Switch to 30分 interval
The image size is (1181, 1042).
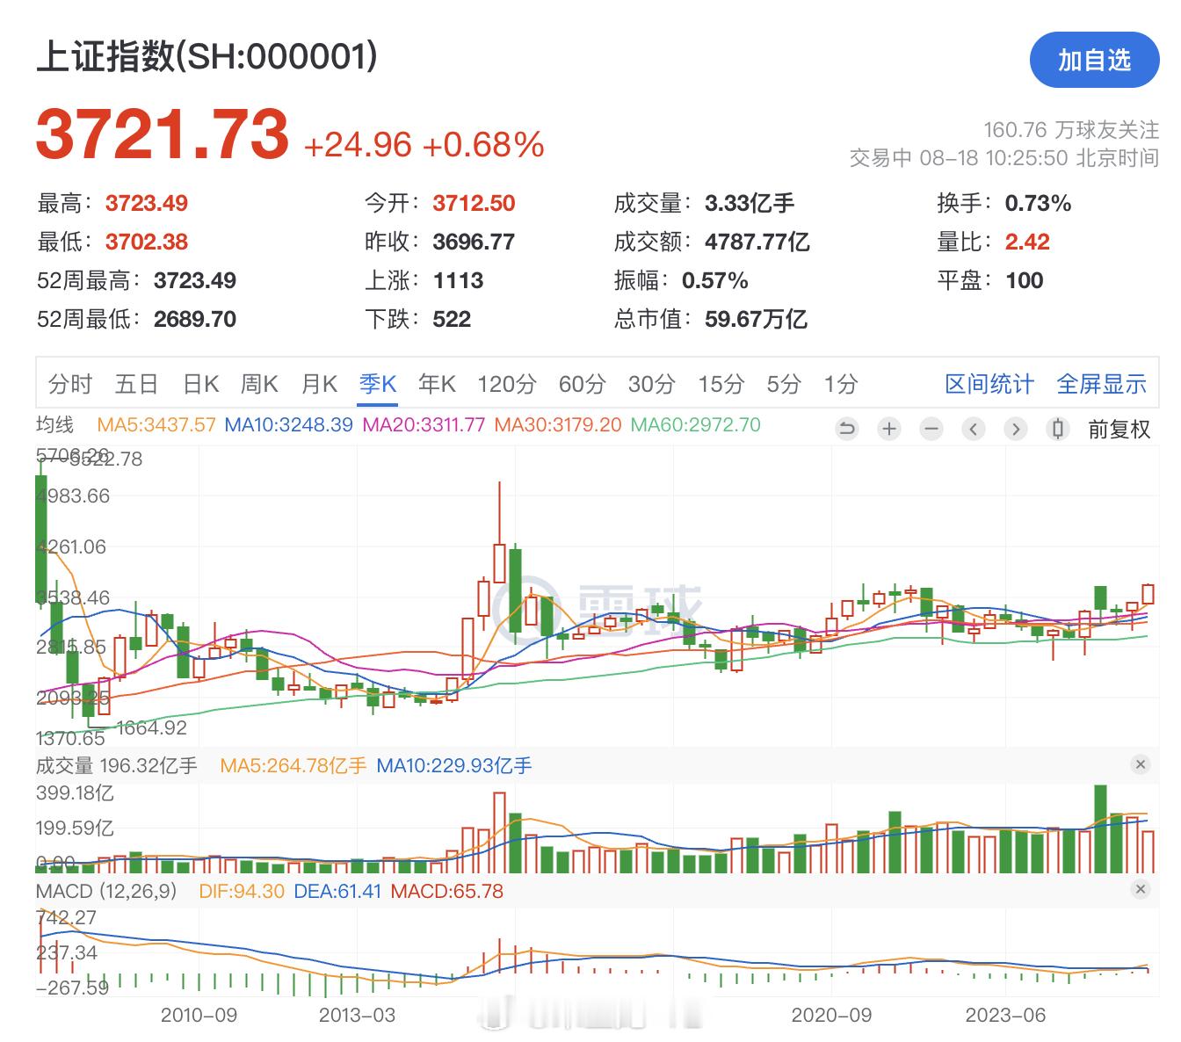click(x=652, y=384)
